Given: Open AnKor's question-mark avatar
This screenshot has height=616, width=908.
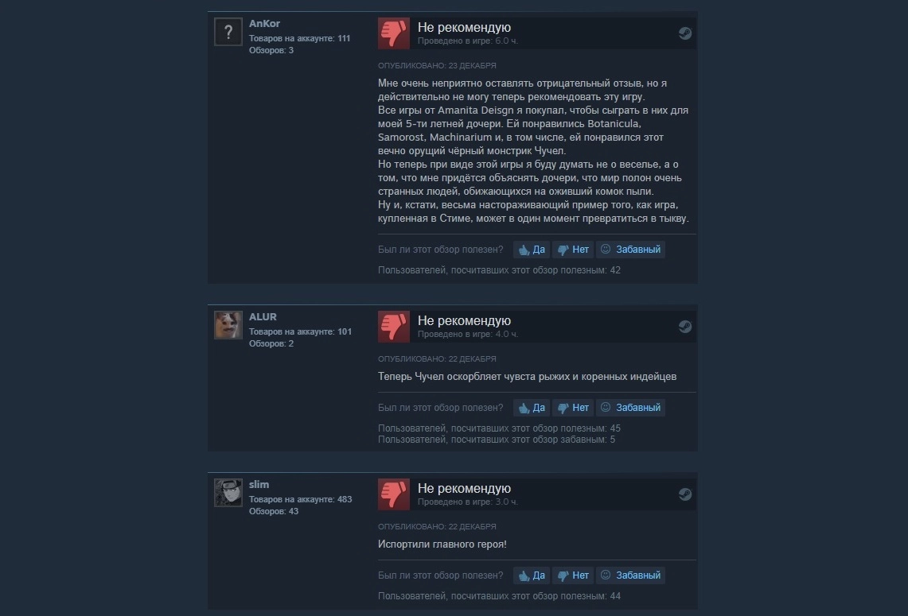Looking at the screenshot, I should pyautogui.click(x=228, y=31).
